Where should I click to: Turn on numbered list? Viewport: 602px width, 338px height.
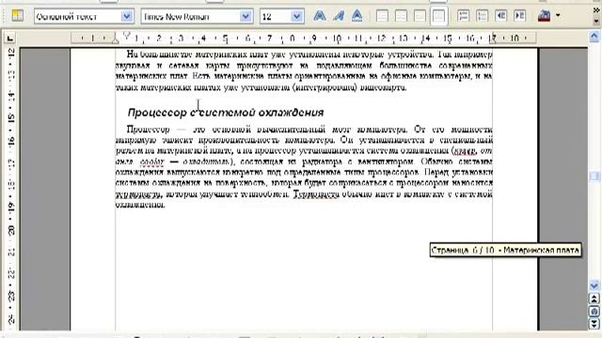pos(464,16)
